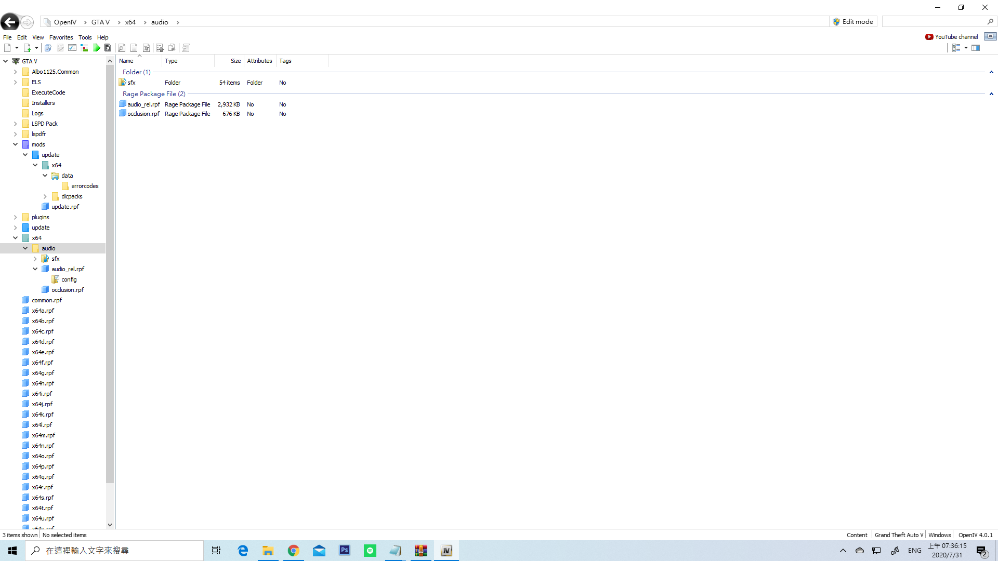
Task: Toggle Edit mode on
Action: 853,22
